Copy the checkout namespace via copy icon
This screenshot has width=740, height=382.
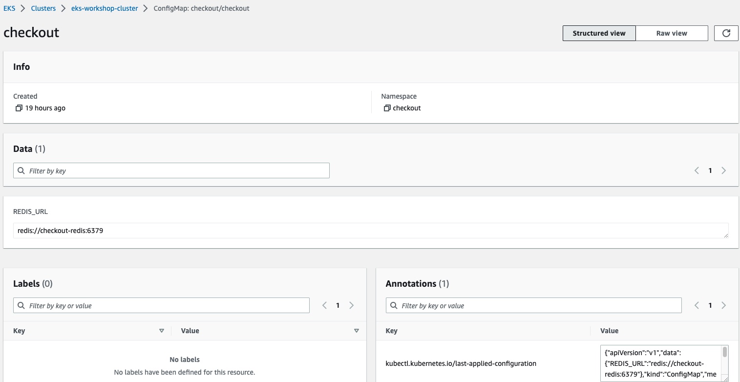click(386, 108)
